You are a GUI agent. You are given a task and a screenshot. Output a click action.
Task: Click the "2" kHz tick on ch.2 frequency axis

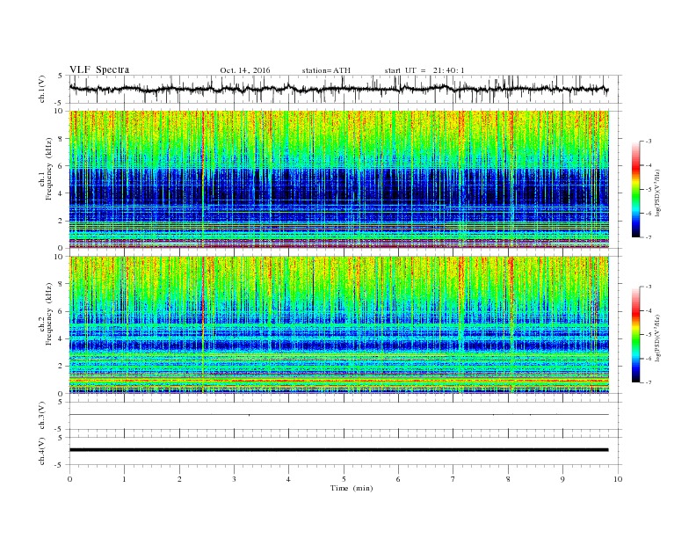pos(62,367)
